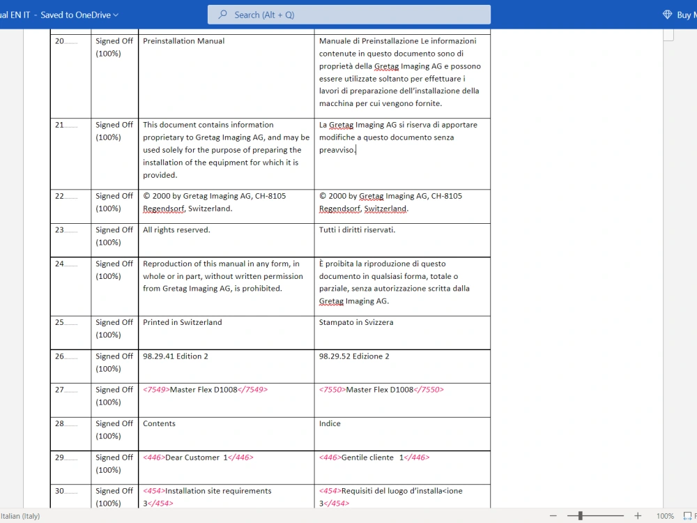
Task: Click 'La Gretag Imaging AG si riserva' cell
Action: pos(402,154)
